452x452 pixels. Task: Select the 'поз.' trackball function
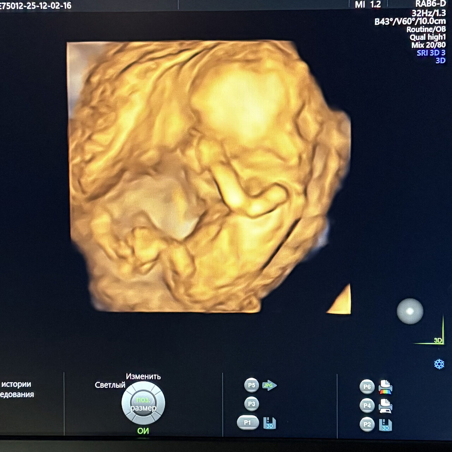pos(143,400)
